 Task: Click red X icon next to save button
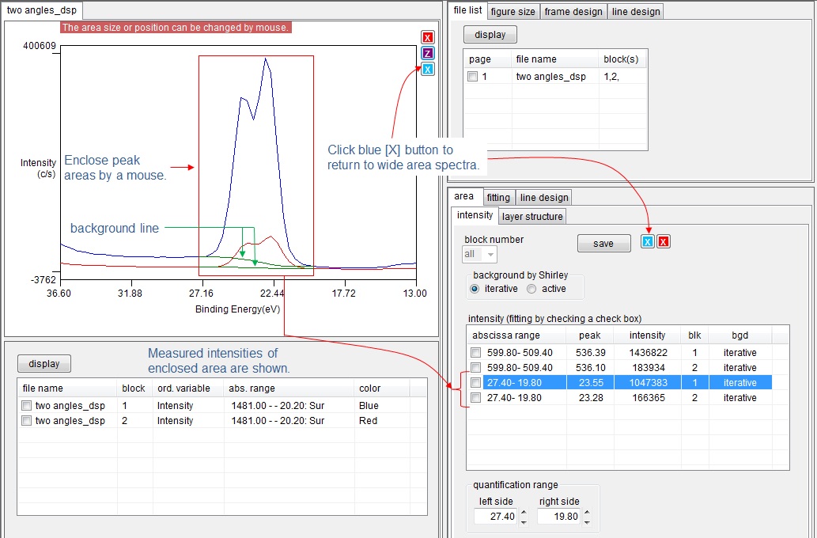click(664, 242)
